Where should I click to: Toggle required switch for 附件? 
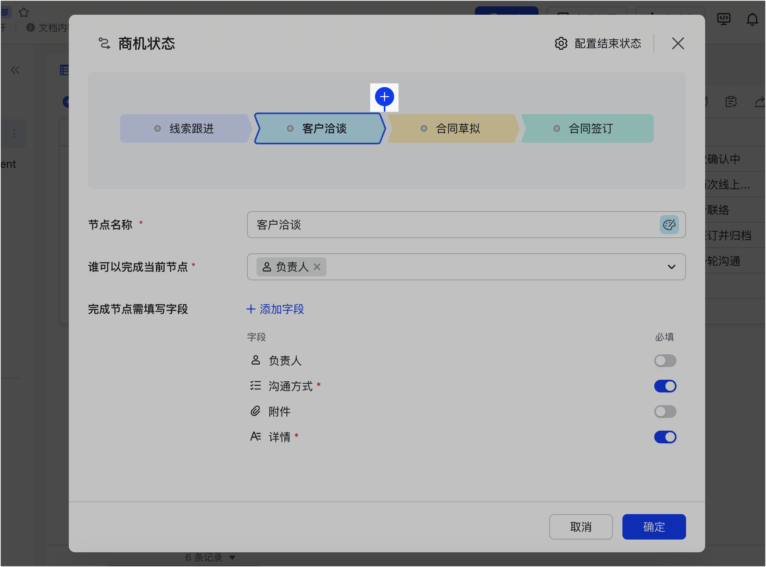coord(665,412)
